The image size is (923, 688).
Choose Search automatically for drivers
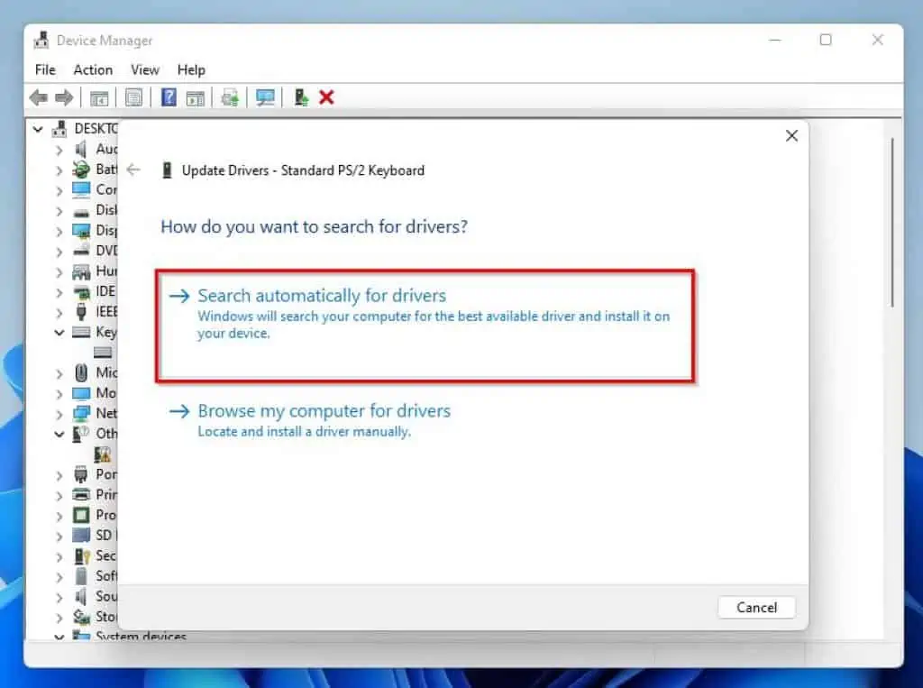(425, 326)
